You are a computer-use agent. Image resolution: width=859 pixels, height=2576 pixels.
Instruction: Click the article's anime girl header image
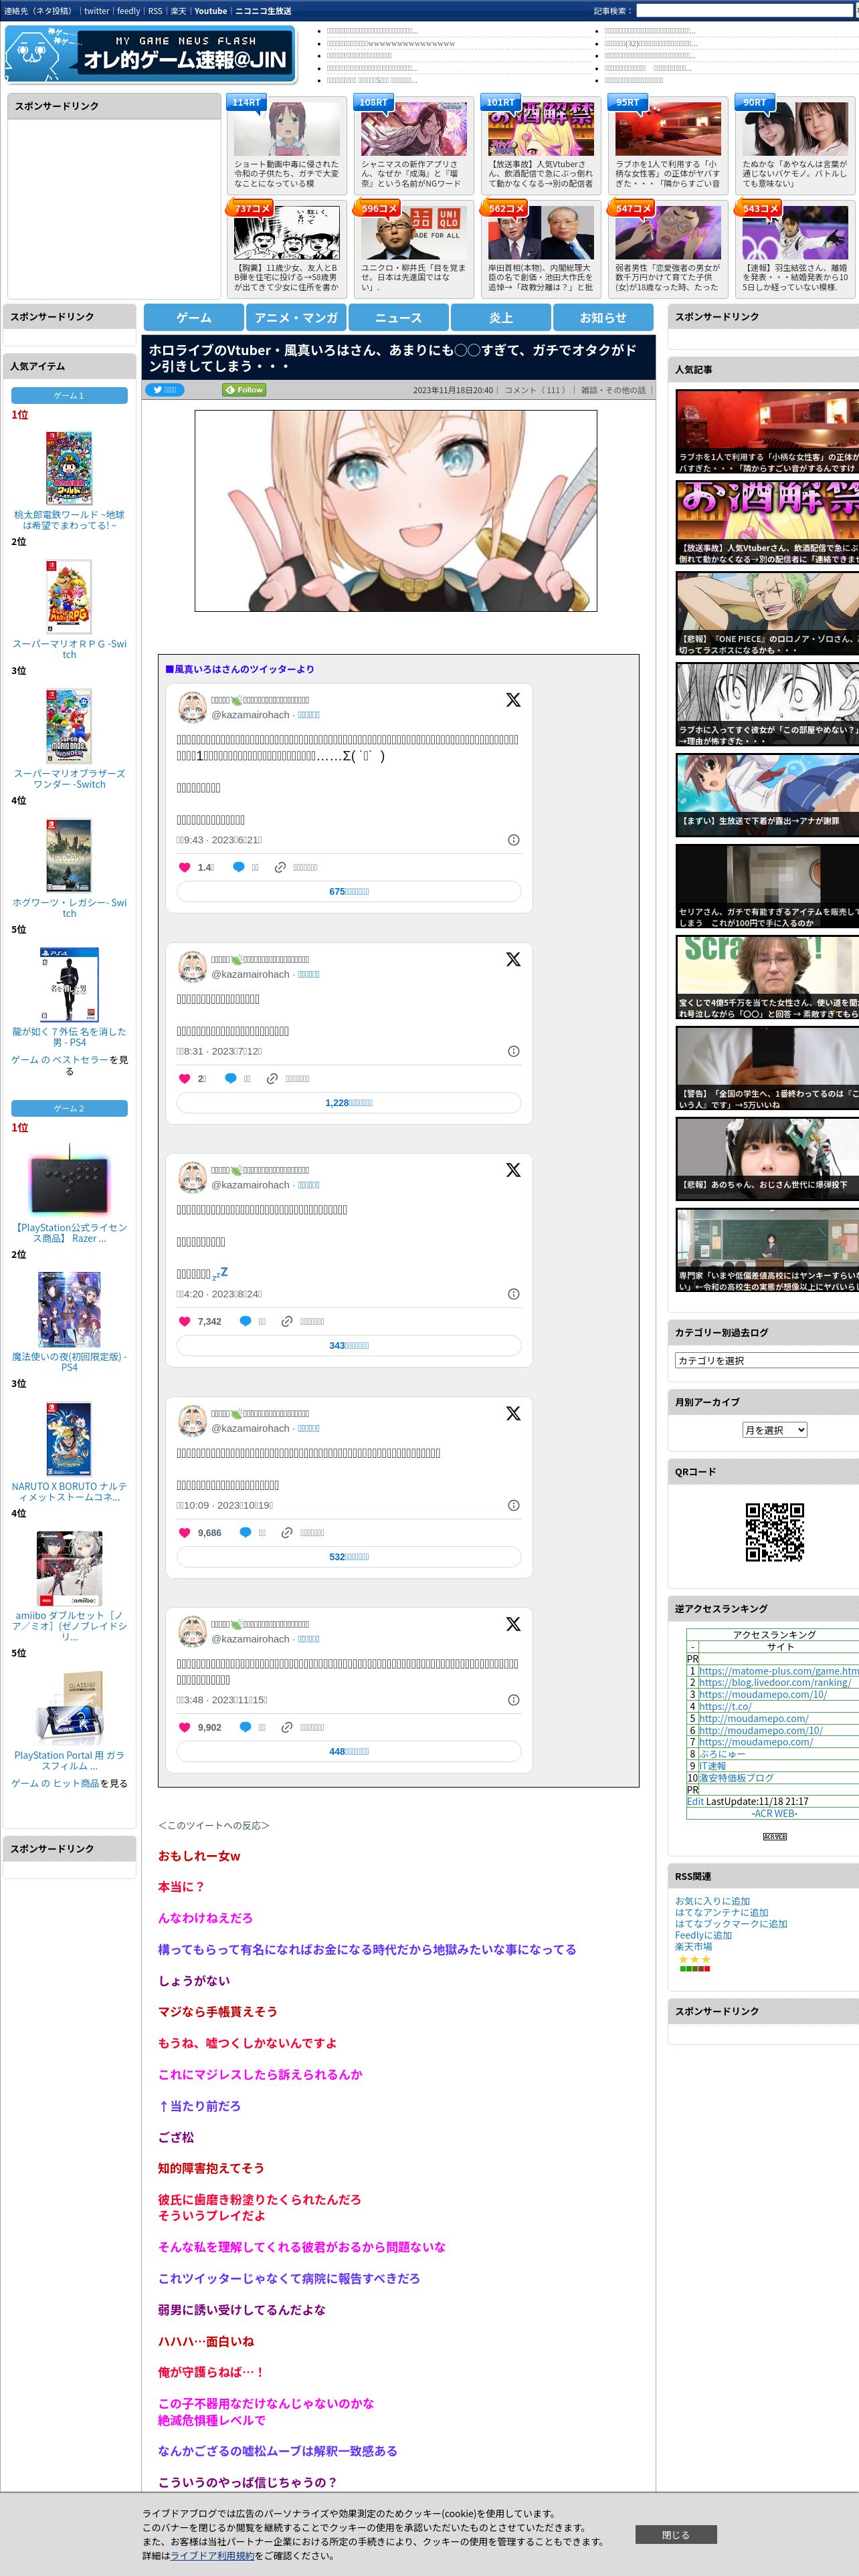coord(396,510)
